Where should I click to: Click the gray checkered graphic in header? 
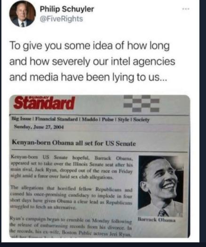point(142,103)
